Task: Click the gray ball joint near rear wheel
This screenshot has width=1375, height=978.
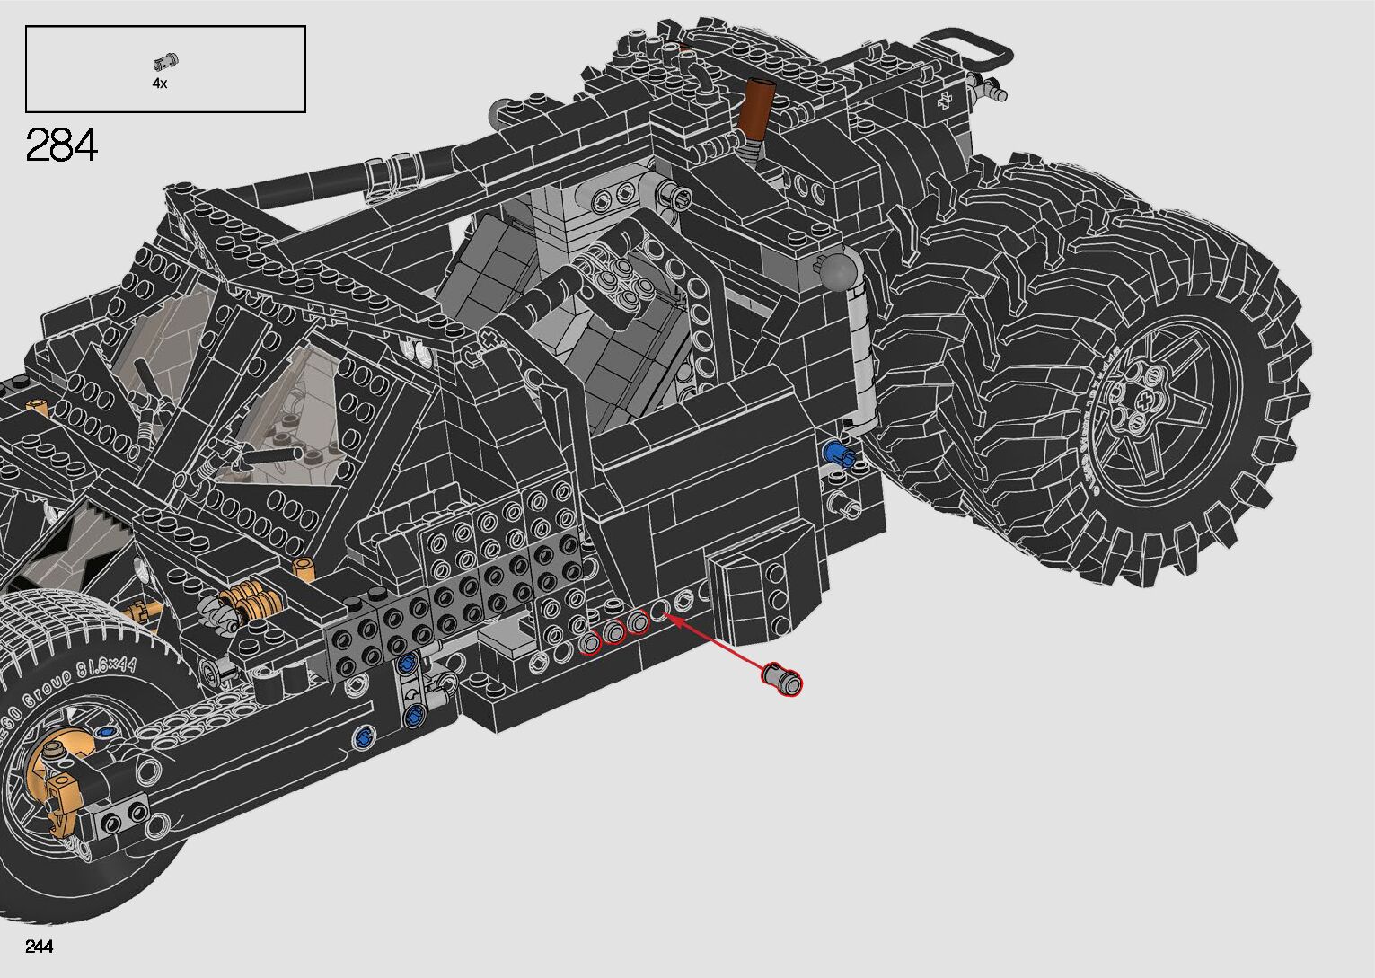Action: click(x=841, y=271)
